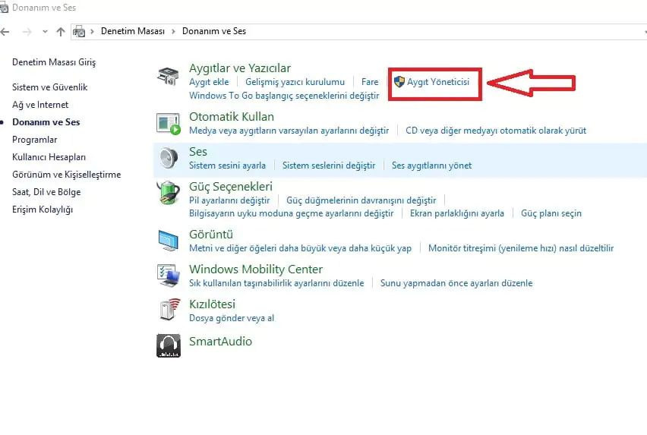Click the Kızılötesi infrared icon
This screenshot has height=435, width=647.
pos(169,310)
